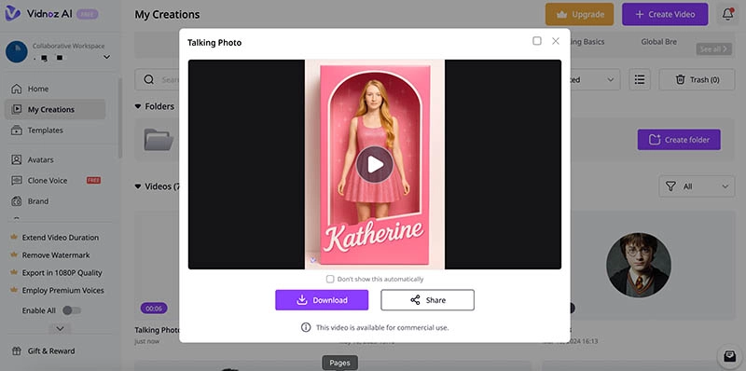Click the Vidnoz AI logo
Image resolution: width=746 pixels, height=371 pixels.
tap(38, 14)
